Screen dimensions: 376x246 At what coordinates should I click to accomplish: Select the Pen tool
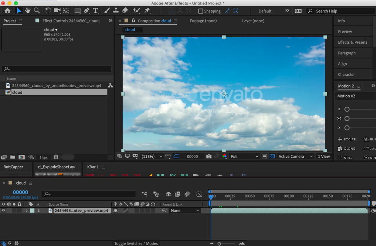(x=87, y=11)
